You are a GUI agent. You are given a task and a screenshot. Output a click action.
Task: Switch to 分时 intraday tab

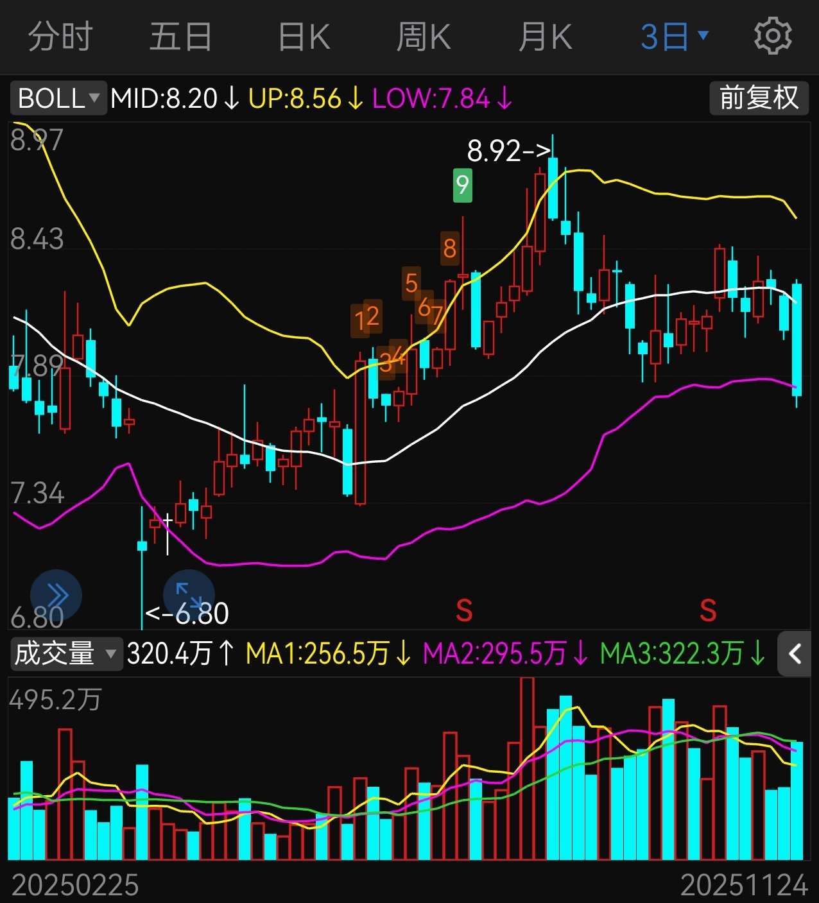(x=61, y=37)
